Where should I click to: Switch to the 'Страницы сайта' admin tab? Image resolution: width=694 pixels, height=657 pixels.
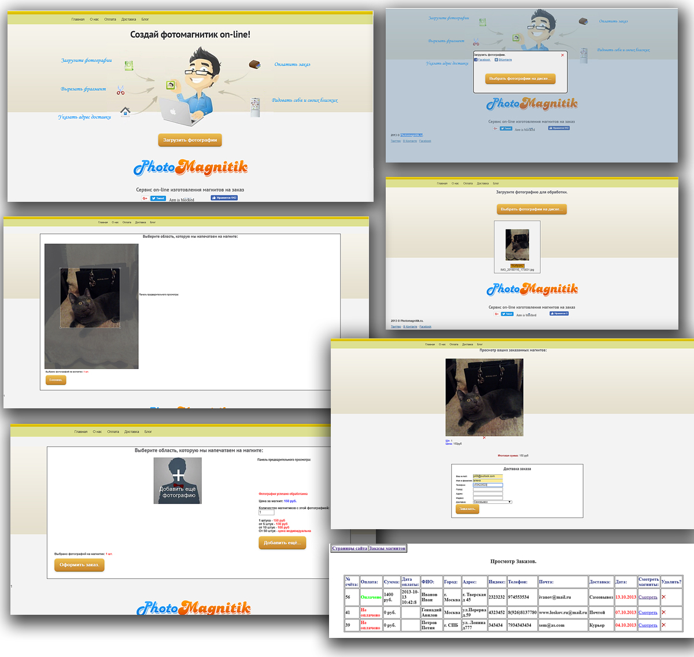(x=349, y=548)
